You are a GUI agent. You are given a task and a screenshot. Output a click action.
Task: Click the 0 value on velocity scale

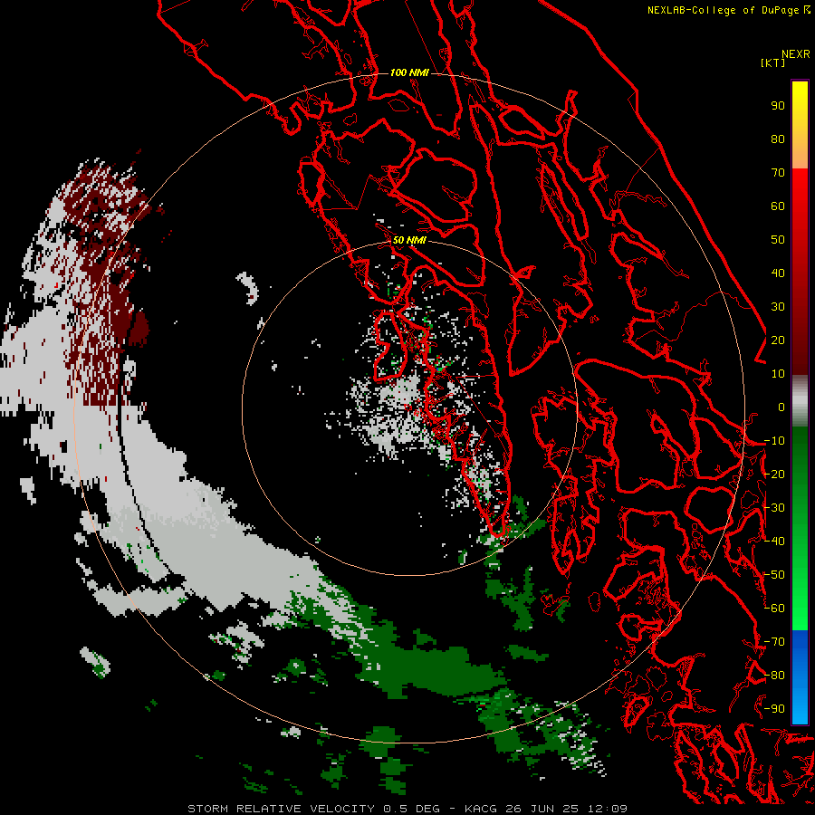tap(781, 407)
